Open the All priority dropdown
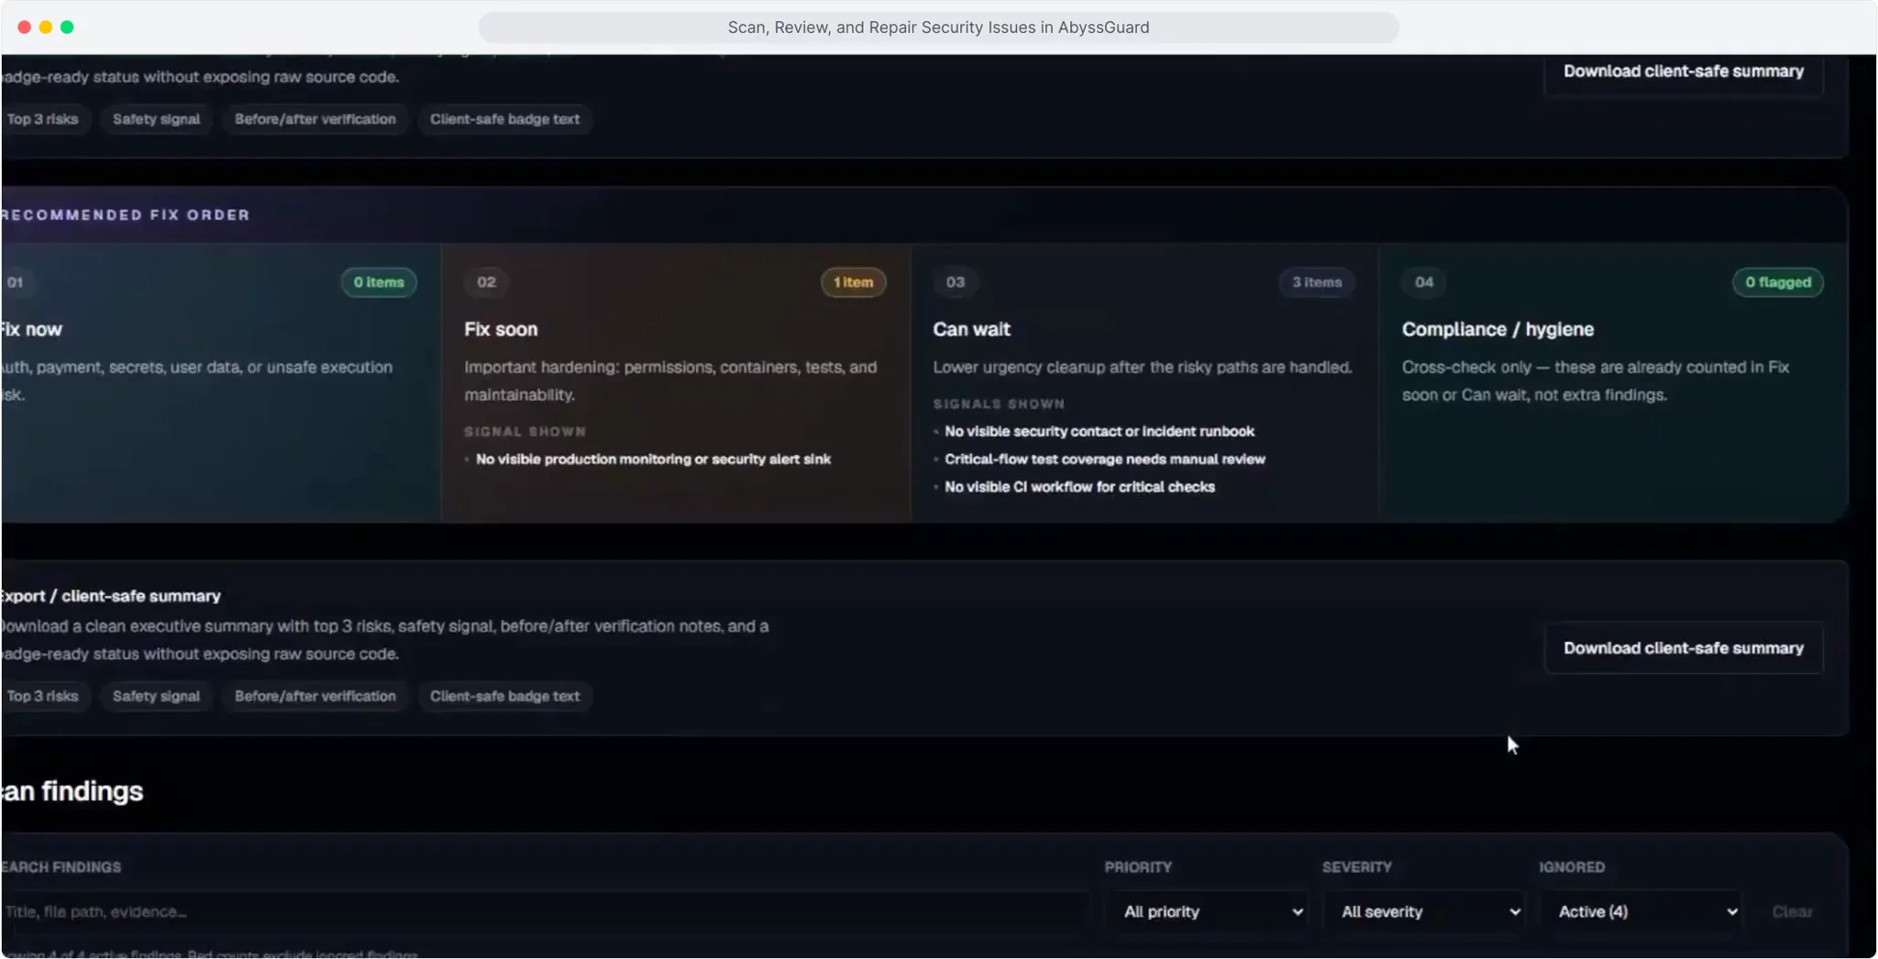This screenshot has width=1878, height=959. pos(1210,911)
